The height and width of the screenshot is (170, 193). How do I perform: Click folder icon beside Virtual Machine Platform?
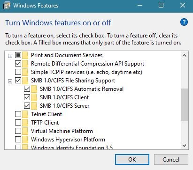click(25, 131)
